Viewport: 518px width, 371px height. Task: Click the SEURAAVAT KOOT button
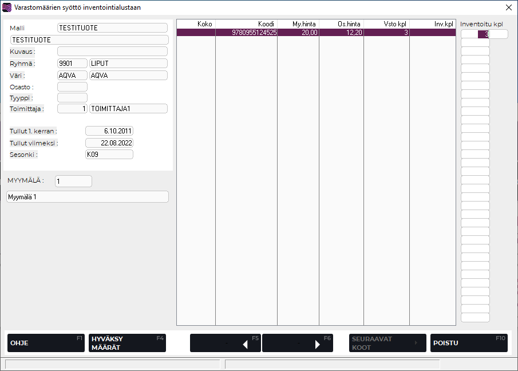(387, 343)
